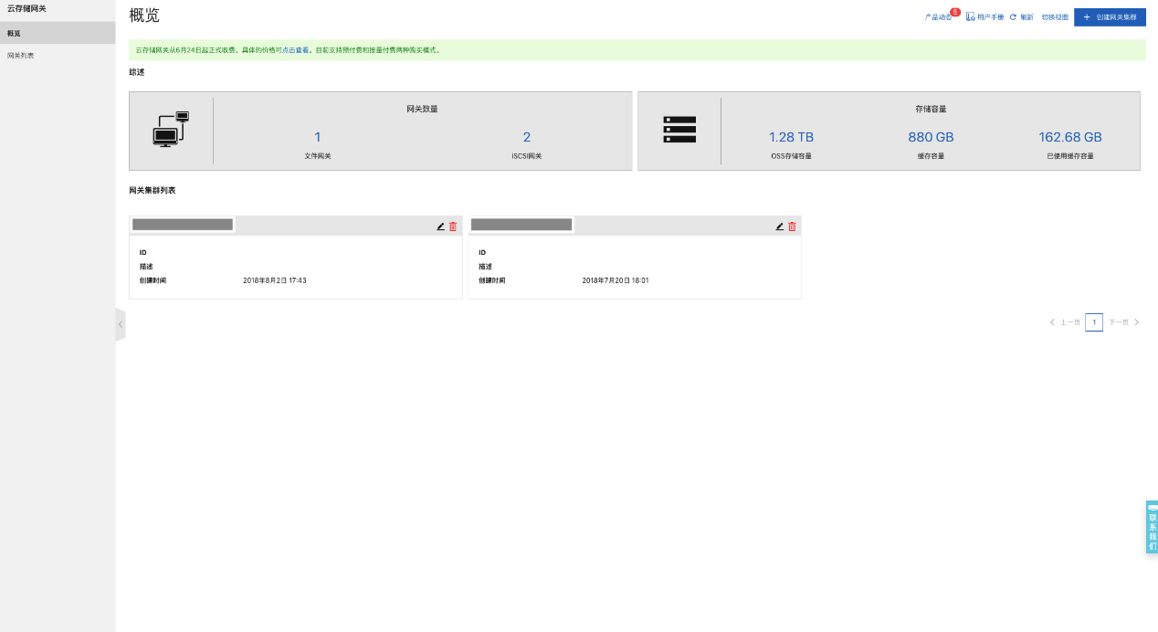
Task: Click 切换视图 to switch view
Action: 1055,17
